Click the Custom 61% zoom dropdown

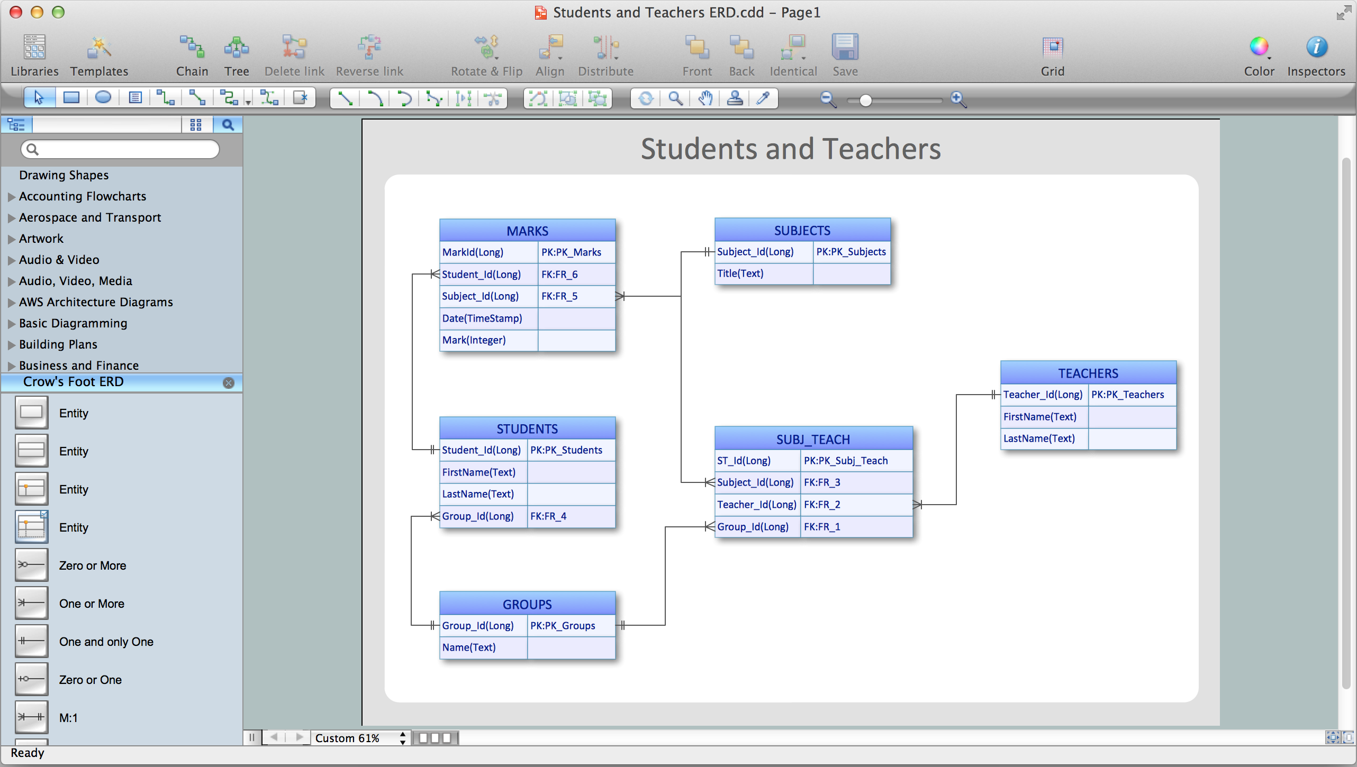click(359, 737)
